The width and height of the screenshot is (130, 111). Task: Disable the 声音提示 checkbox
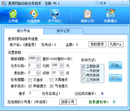point(30,86)
